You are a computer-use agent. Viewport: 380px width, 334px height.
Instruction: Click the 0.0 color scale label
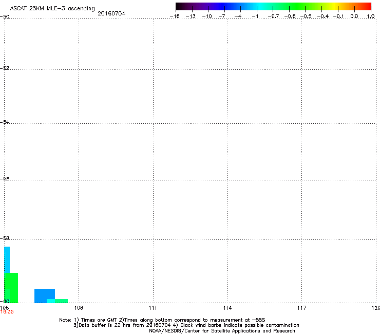pyautogui.click(x=354, y=16)
